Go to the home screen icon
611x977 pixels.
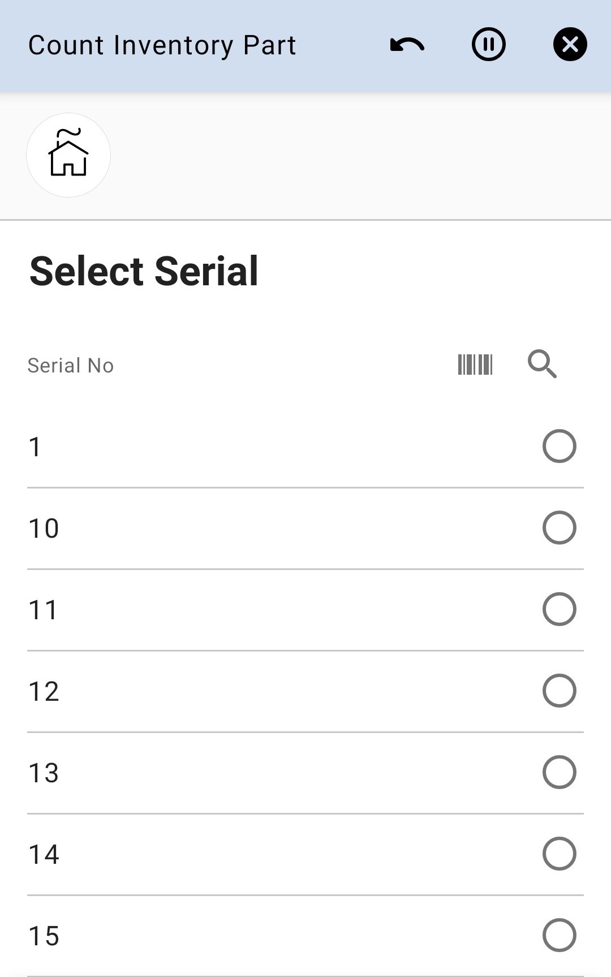point(68,155)
